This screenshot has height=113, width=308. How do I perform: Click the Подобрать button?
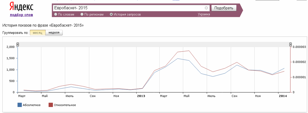pyautogui.click(x=224, y=8)
